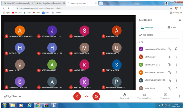This screenshot has height=109, width=185.
Task: Pin deepalakshmi SLCS (You) to screen
Action: click(176, 49)
